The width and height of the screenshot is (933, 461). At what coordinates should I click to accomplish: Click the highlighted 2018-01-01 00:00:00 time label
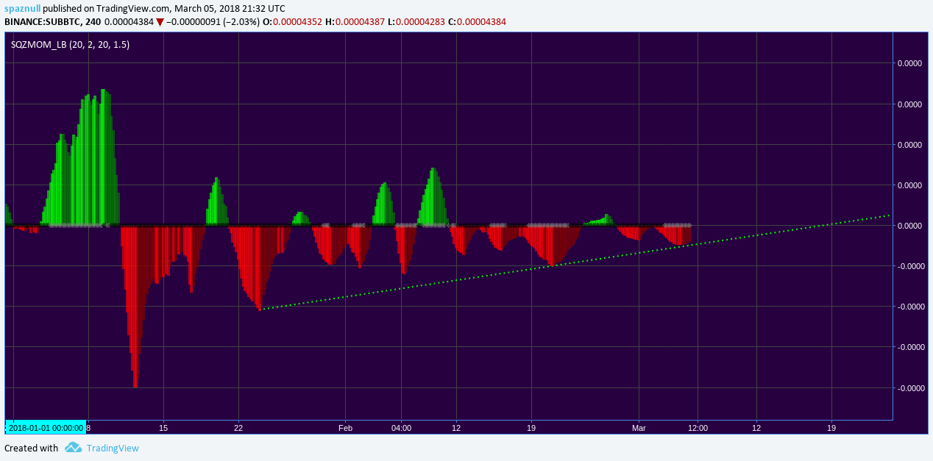point(46,427)
